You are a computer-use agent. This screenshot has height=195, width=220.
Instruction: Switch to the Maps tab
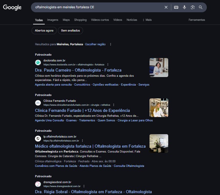66,20
